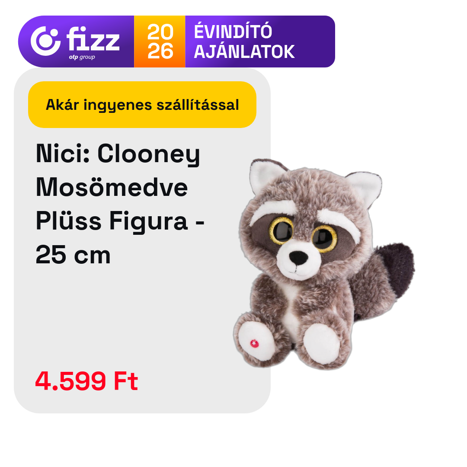Click the yellow free shipping badge

click(142, 105)
